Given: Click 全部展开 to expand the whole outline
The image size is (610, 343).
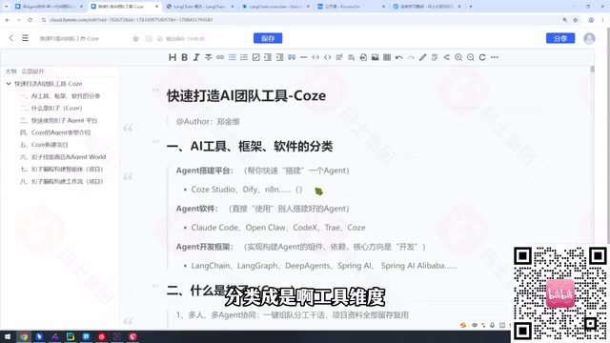Looking at the screenshot, I should [32, 71].
